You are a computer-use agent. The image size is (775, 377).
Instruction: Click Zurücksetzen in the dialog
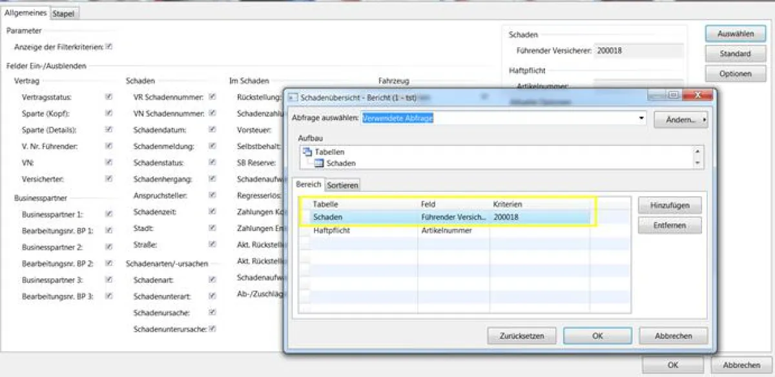pyautogui.click(x=522, y=336)
